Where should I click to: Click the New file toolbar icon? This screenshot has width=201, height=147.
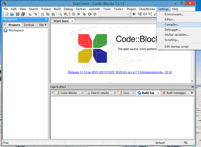(x=7, y=14)
